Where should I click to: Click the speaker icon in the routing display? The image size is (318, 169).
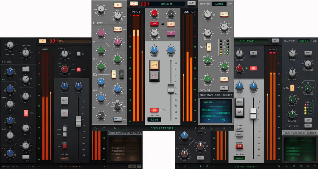223,120
